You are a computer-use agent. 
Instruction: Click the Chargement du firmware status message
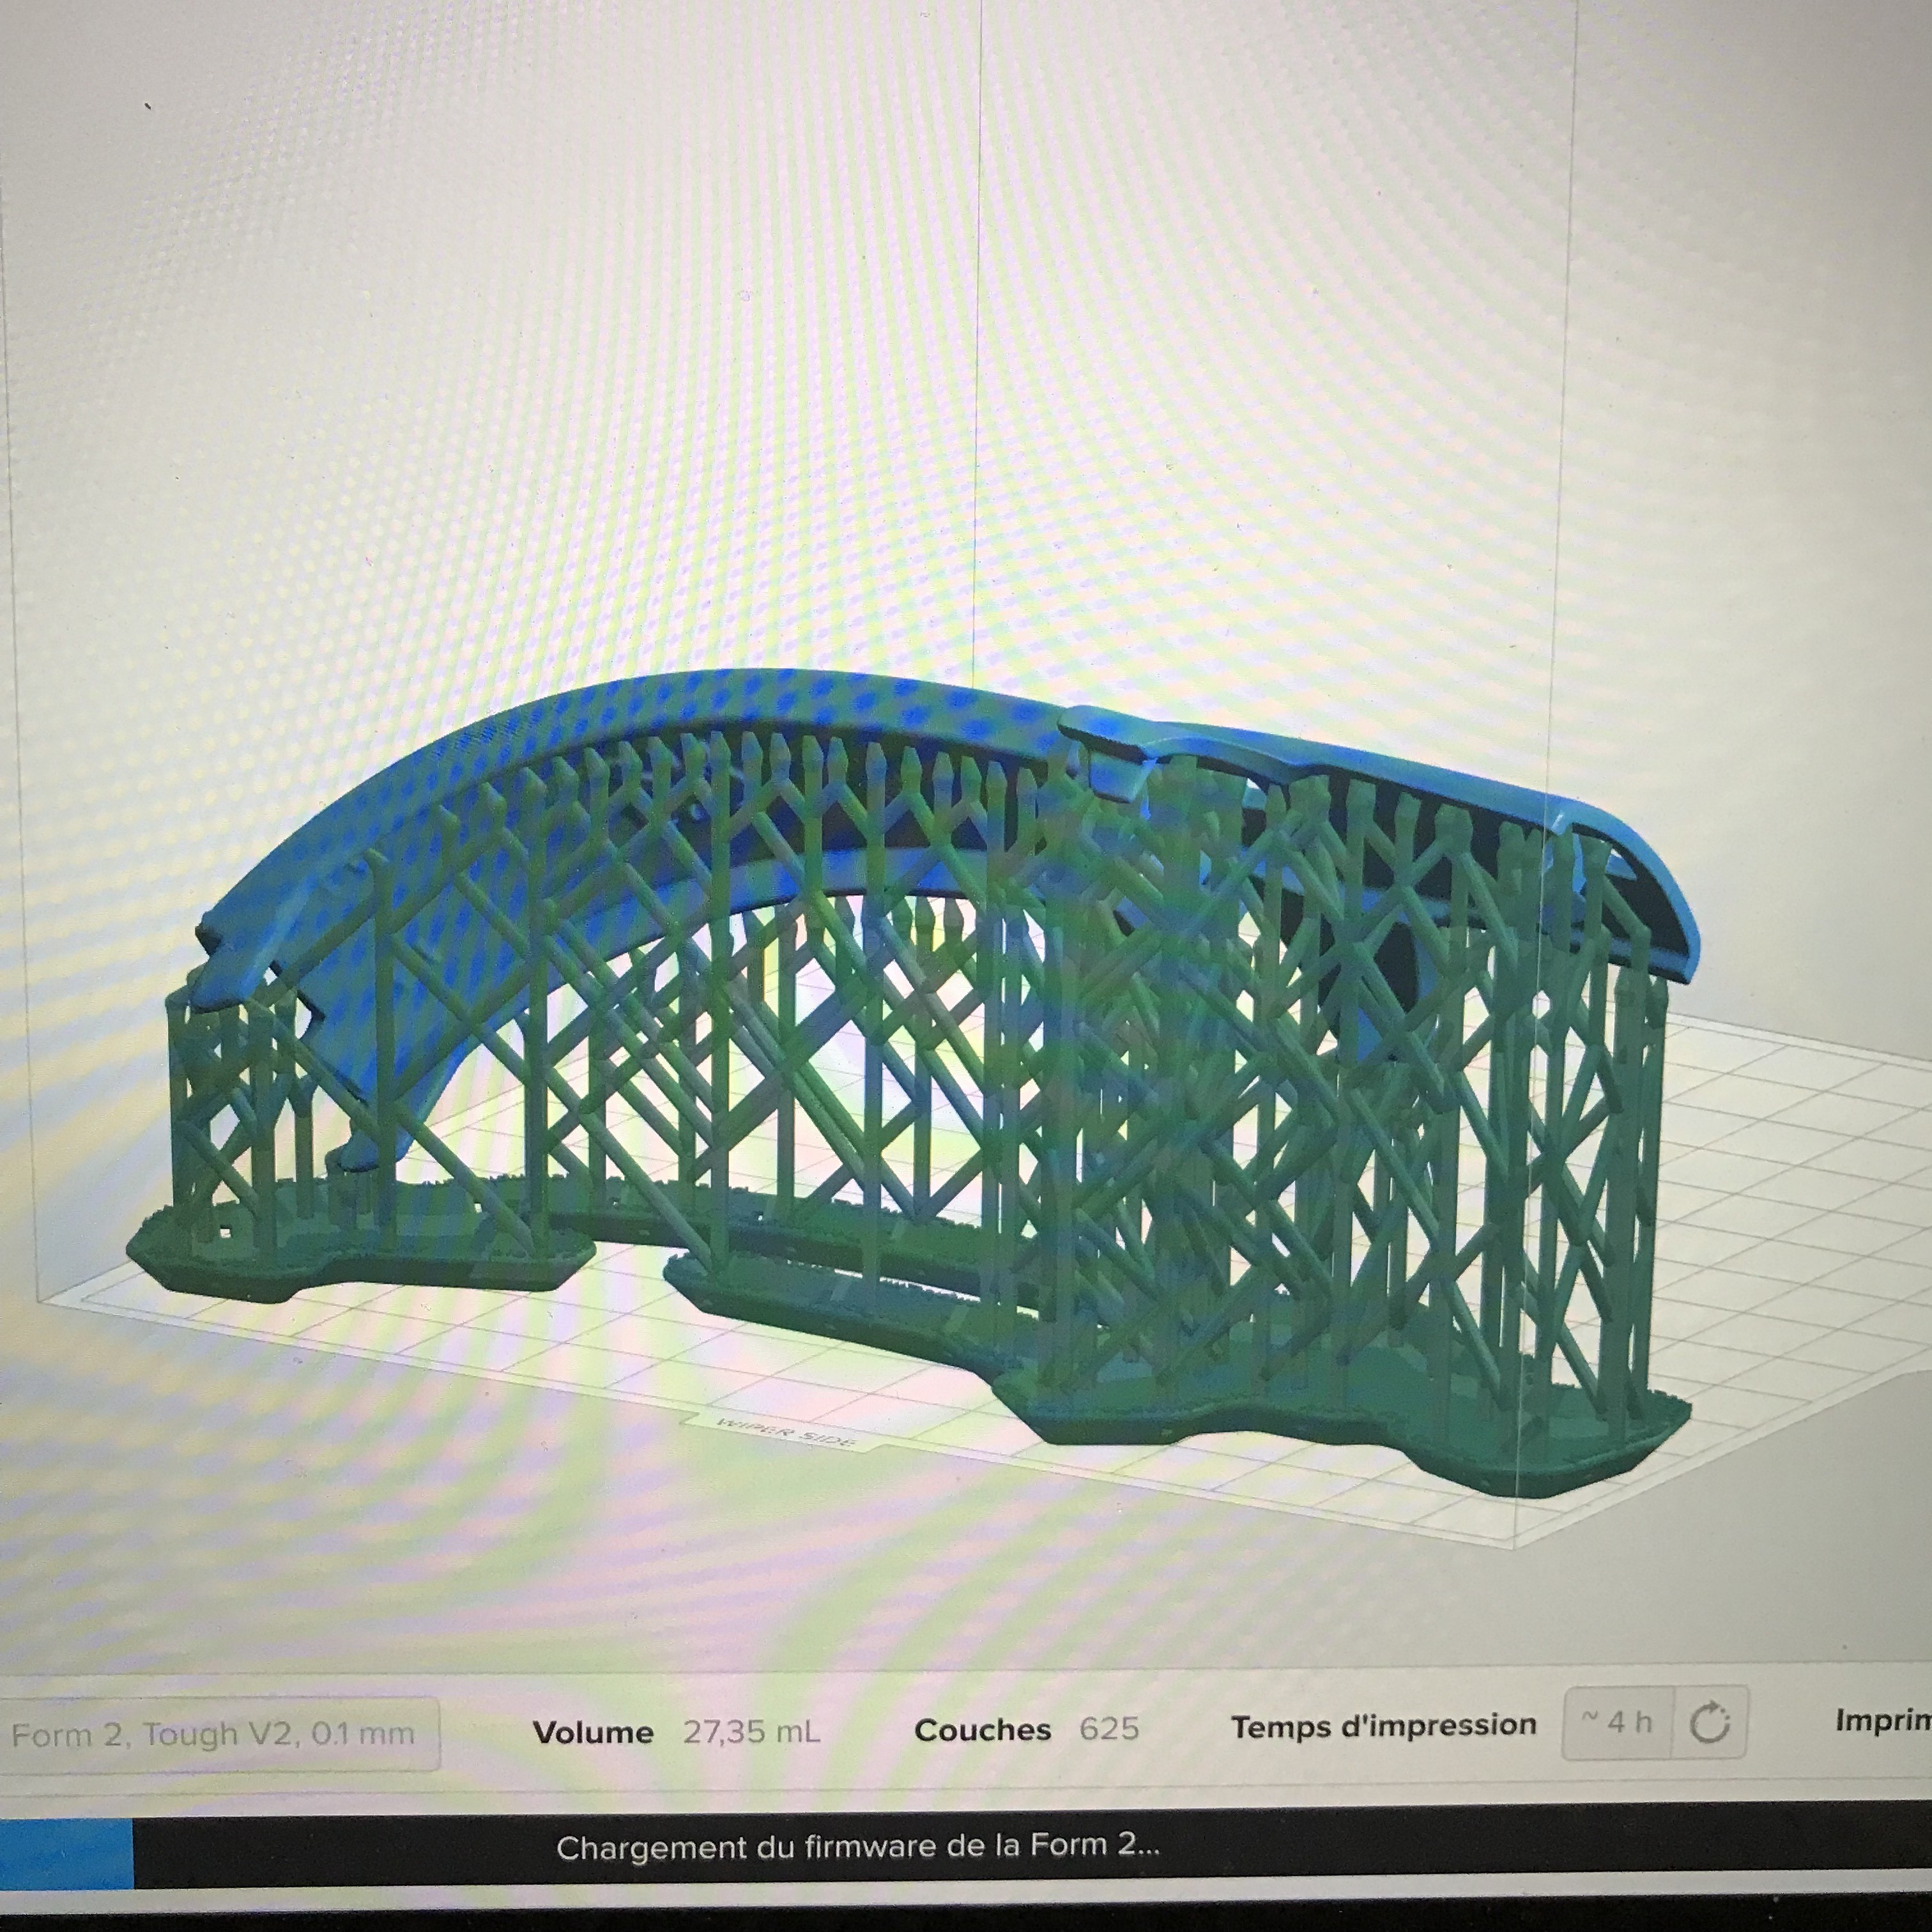point(857,1846)
